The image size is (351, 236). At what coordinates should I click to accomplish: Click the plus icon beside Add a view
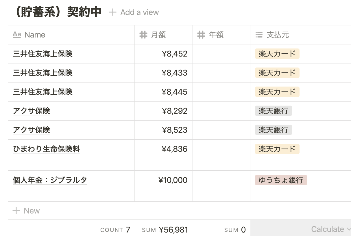click(112, 12)
